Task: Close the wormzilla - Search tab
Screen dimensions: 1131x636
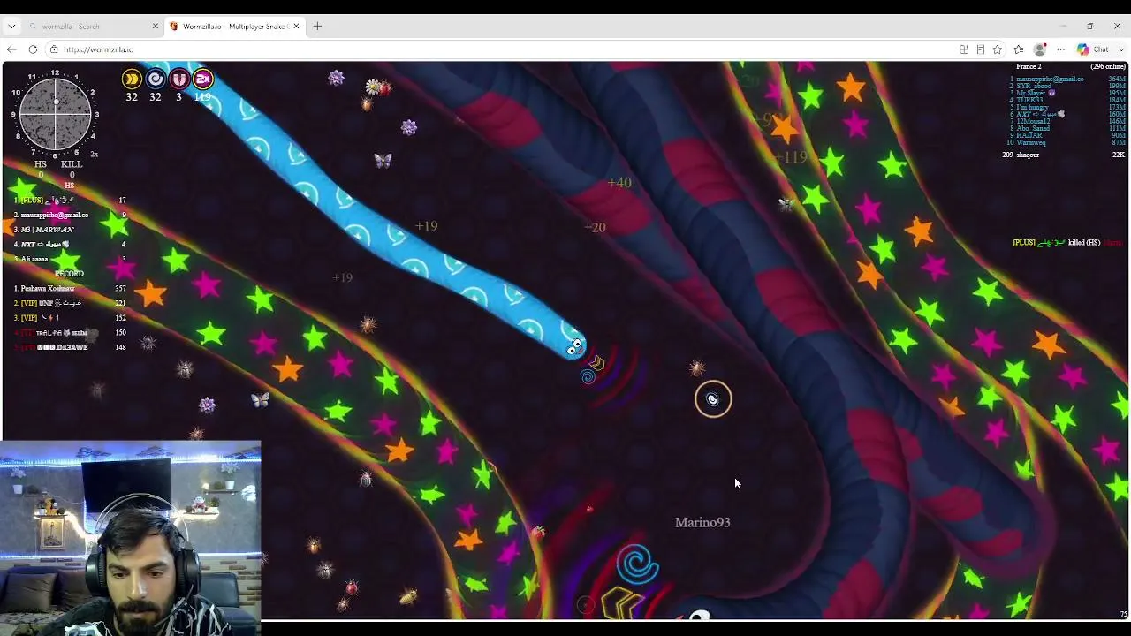Action: (156, 26)
